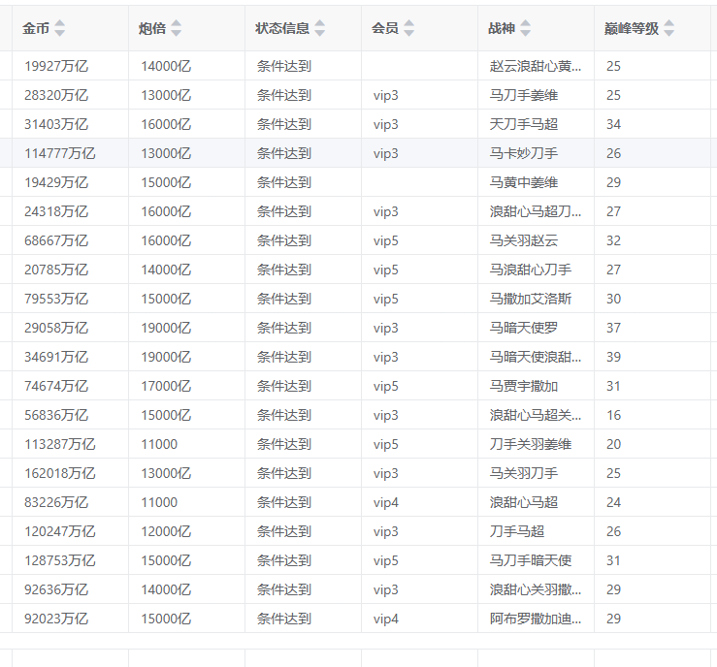Click the 阿布罗撒加迪 truncated cell
Viewport: 717px width, 667px height.
pyautogui.click(x=536, y=619)
